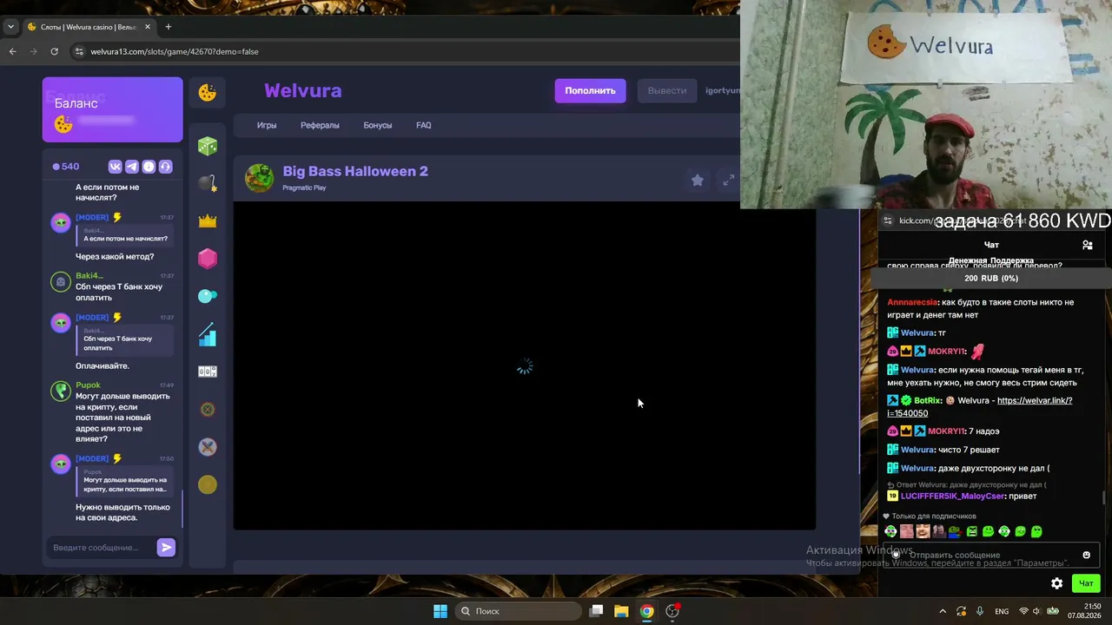Reload the browser page
Image resolution: width=1112 pixels, height=625 pixels.
(54, 51)
